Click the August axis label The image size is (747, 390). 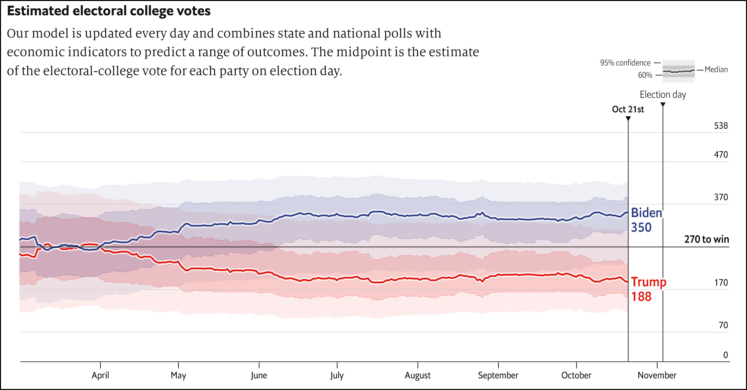pyautogui.click(x=418, y=375)
